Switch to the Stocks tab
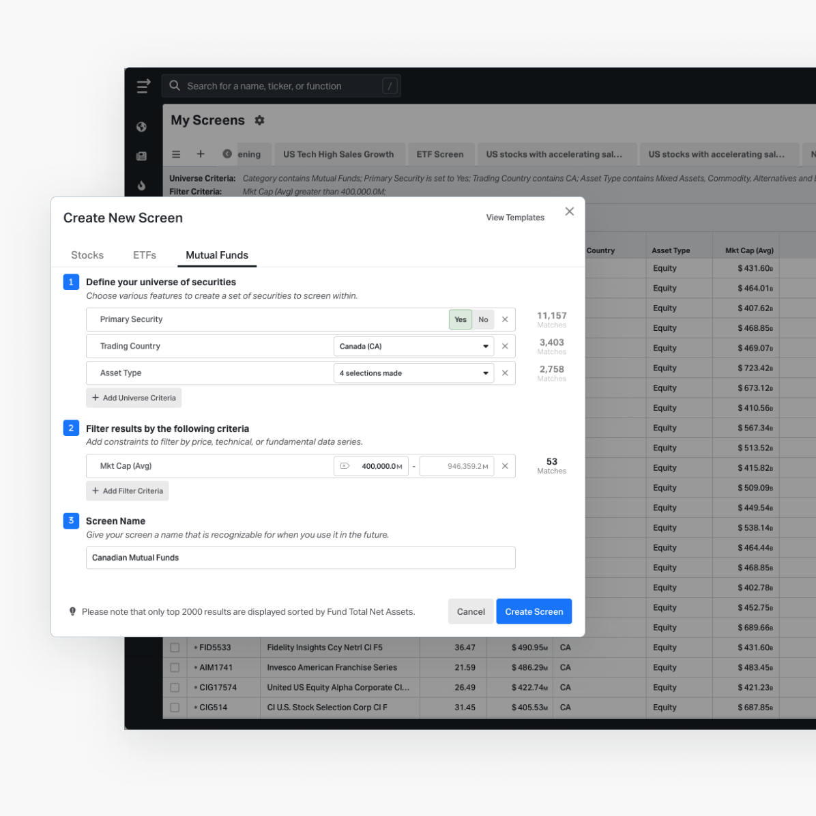 click(87, 255)
